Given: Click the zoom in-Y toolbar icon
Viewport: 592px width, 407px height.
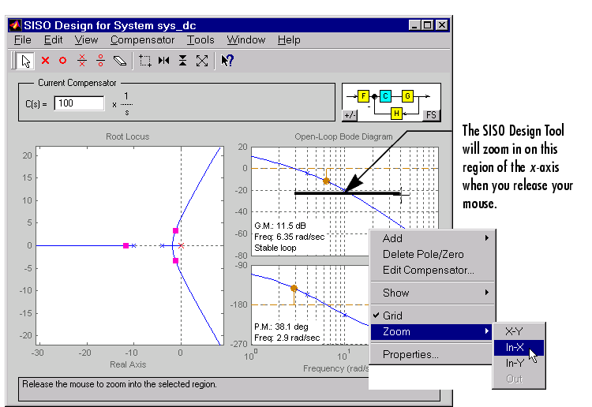Looking at the screenshot, I should point(182,60).
